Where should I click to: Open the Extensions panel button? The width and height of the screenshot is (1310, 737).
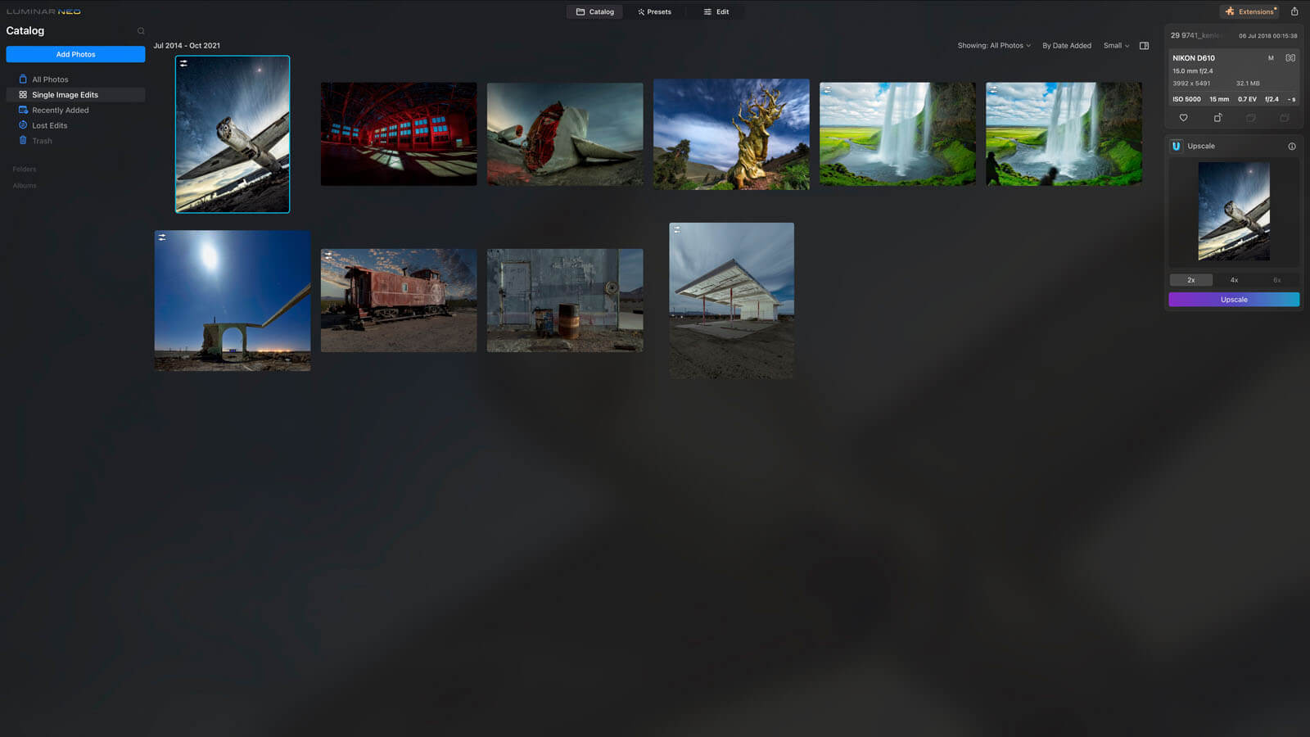(1249, 11)
